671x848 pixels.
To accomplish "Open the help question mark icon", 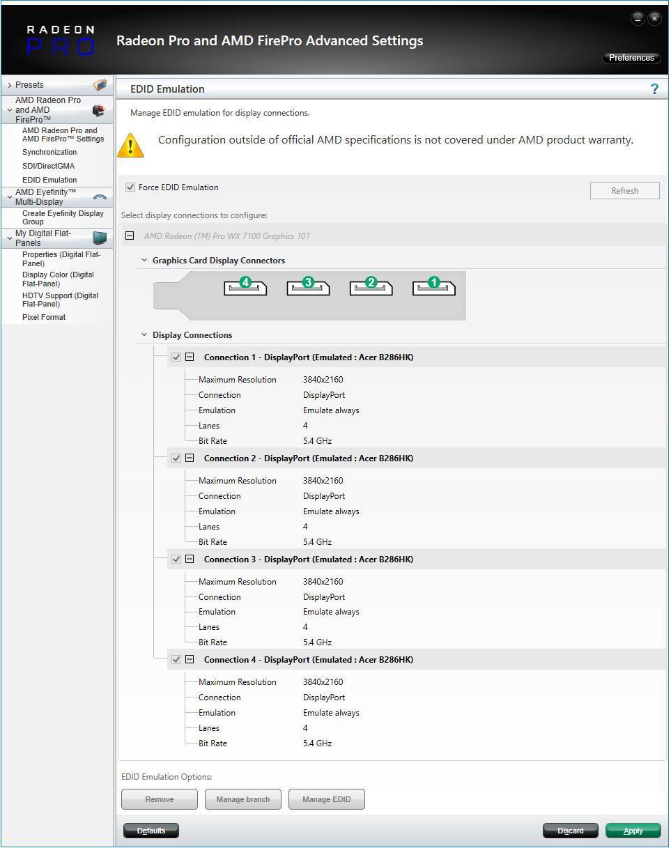I will pos(654,89).
